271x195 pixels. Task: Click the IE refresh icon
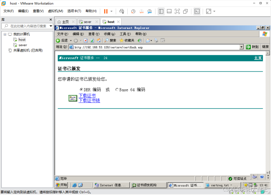92,40
